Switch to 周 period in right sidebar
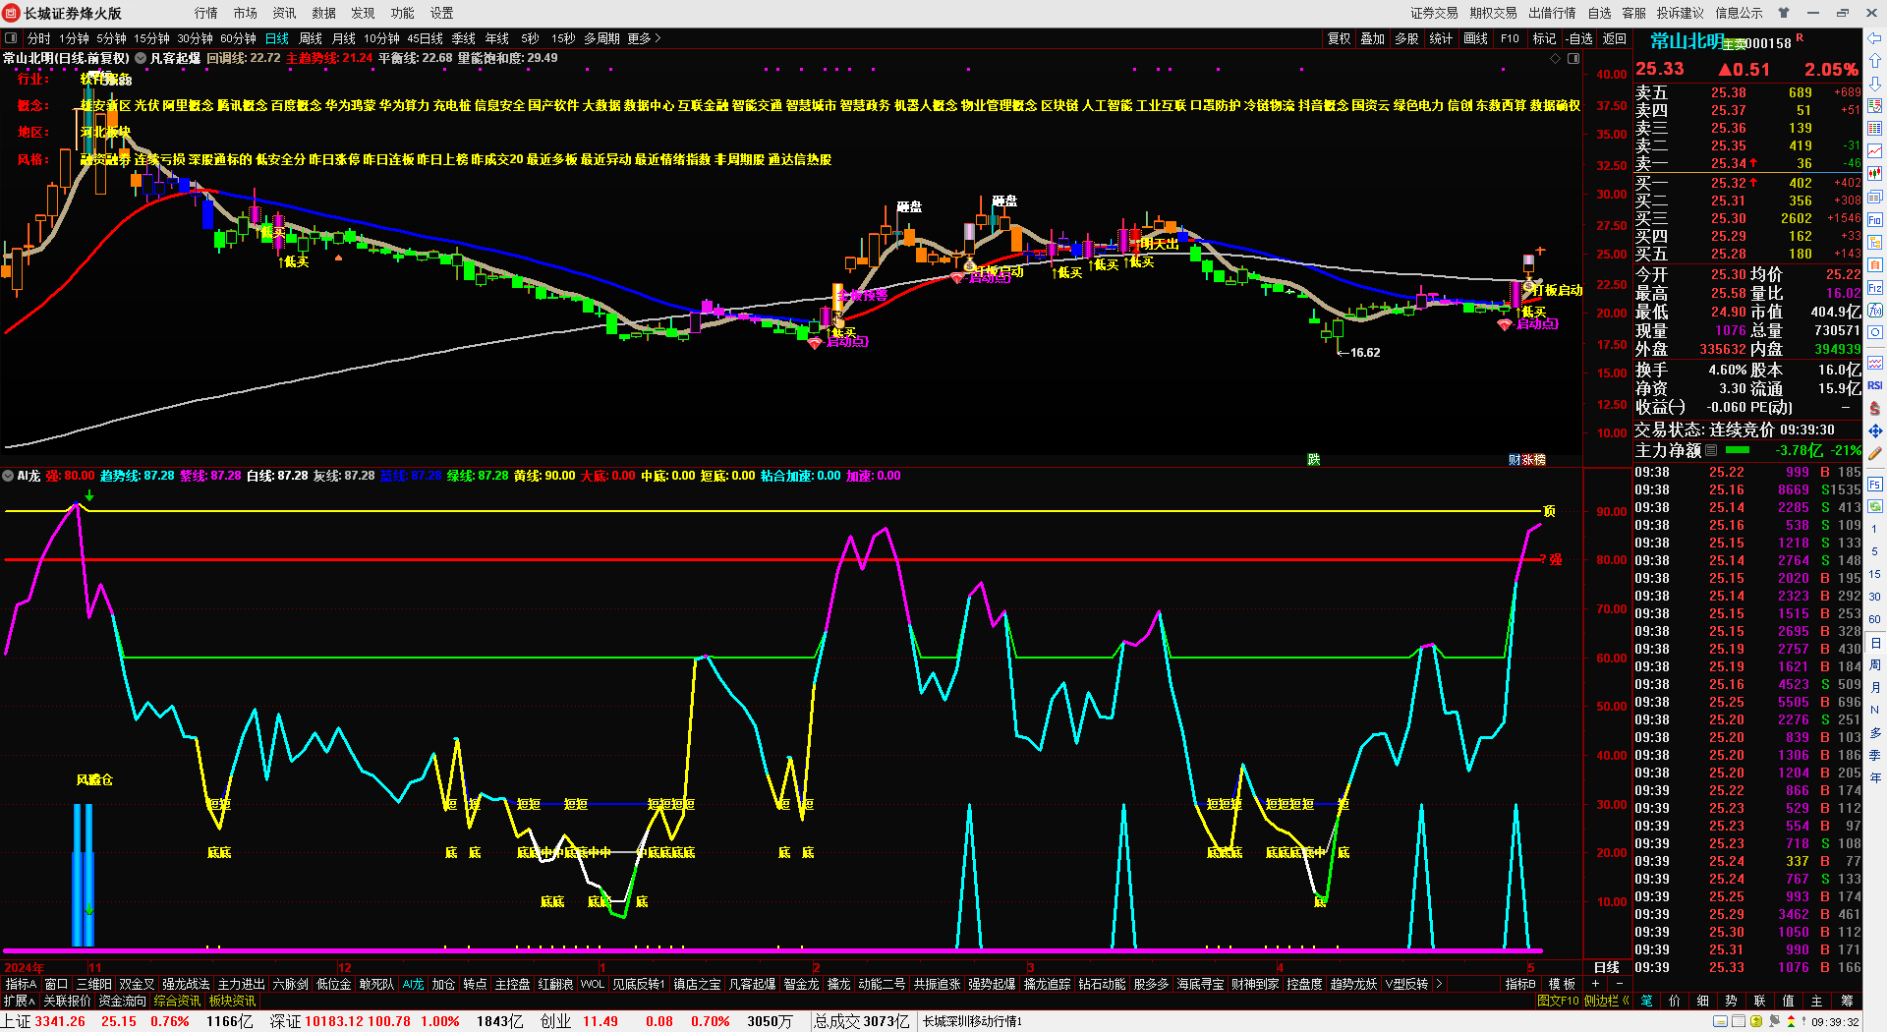Image resolution: width=1887 pixels, height=1032 pixels. point(1875,665)
